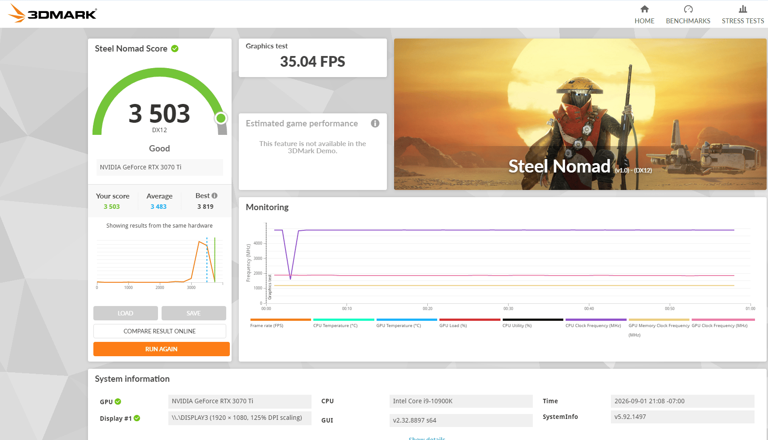Click the DX12 label under the score
Viewport: 768px width, 440px height.
(159, 130)
